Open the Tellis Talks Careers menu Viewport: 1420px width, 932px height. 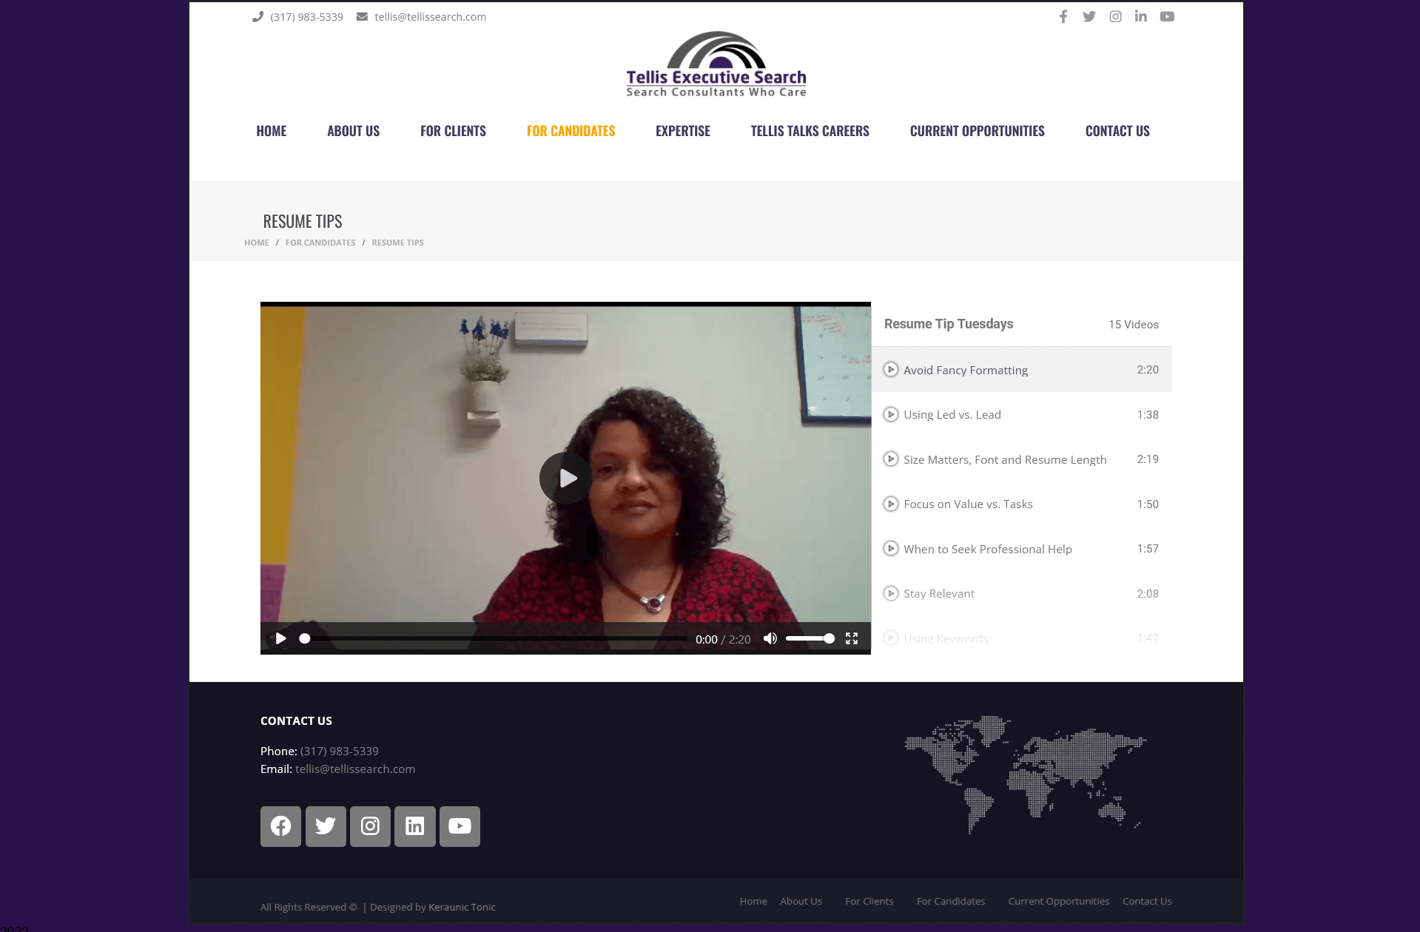810,131
